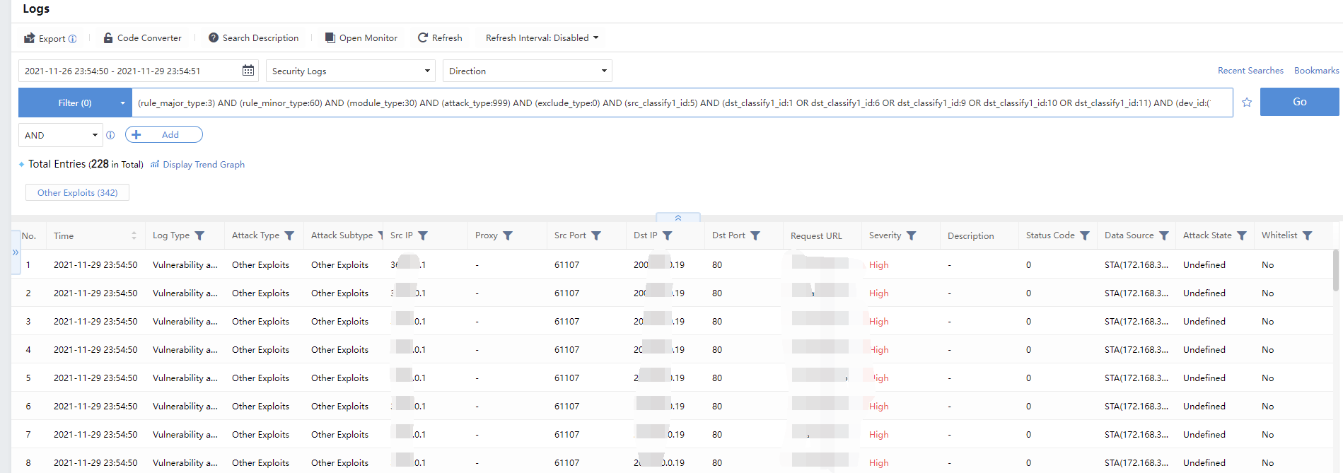Screen dimensions: 1343x473
Task: Bookmark the query with the star icon
Action: tap(1247, 103)
